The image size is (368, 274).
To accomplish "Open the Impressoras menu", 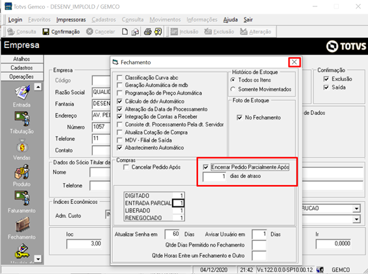I will [x=71, y=19].
